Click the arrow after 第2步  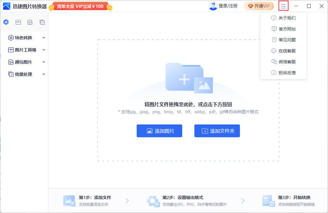(x=243, y=201)
